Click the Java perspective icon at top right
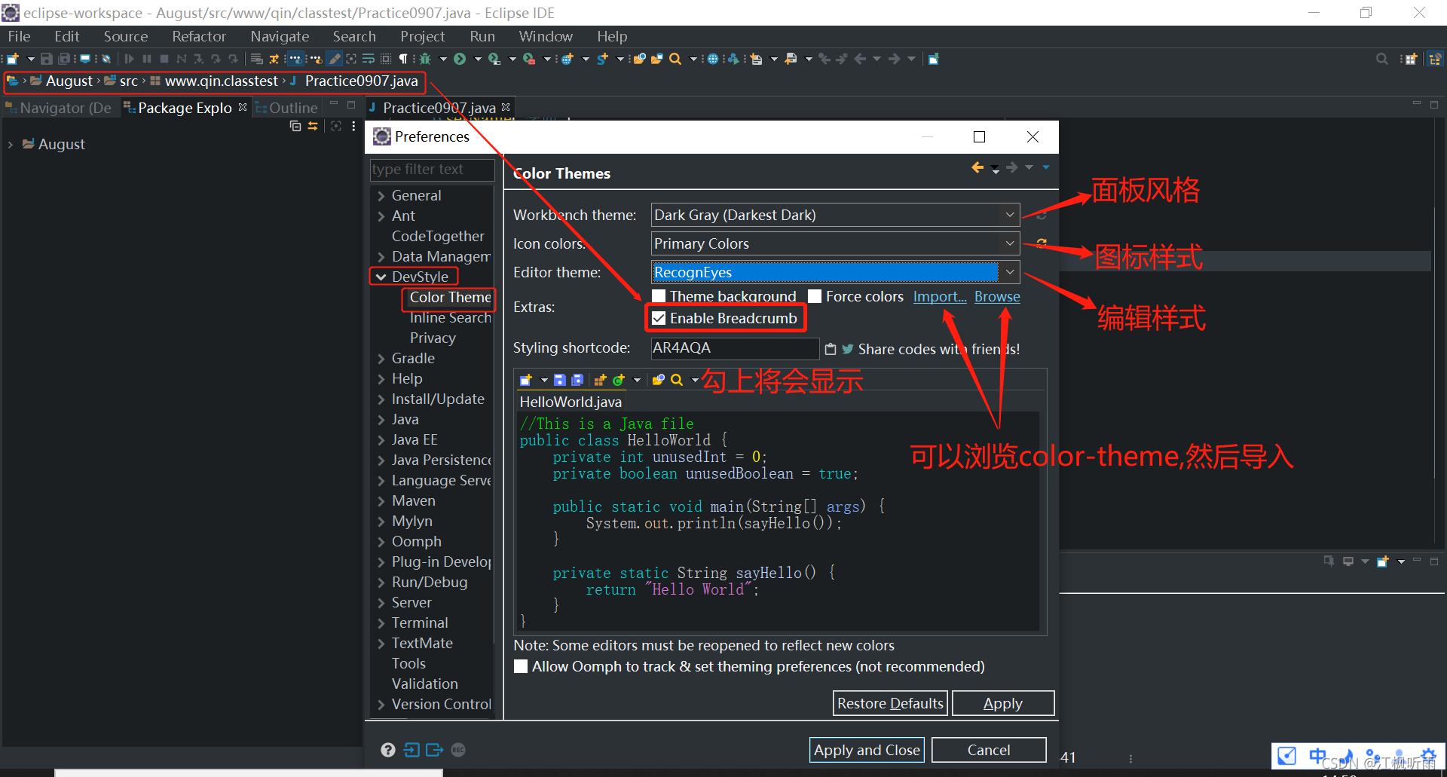 point(1435,59)
